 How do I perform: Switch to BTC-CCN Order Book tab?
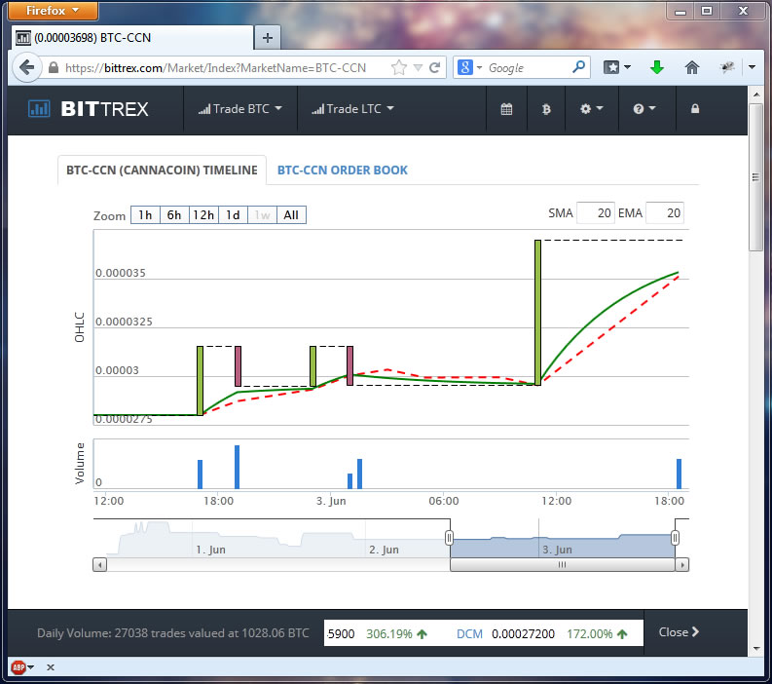click(342, 170)
